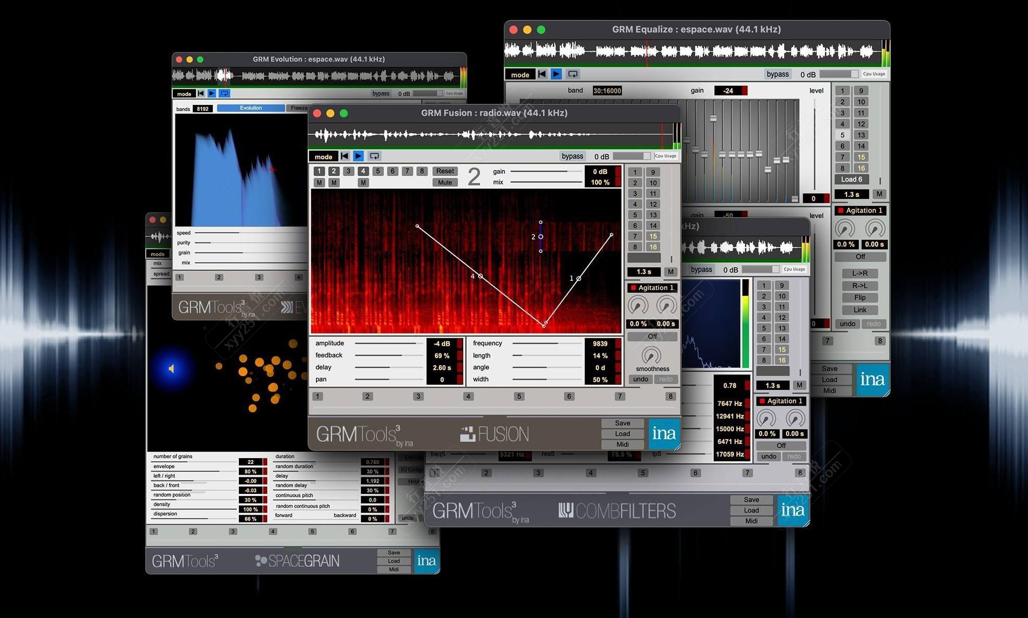
Task: Toggle bypass in GRM Equalize window
Action: point(777,74)
